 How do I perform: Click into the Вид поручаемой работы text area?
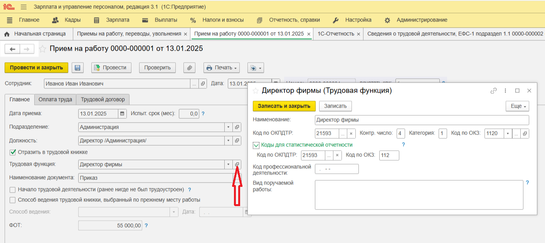pyautogui.click(x=419, y=195)
